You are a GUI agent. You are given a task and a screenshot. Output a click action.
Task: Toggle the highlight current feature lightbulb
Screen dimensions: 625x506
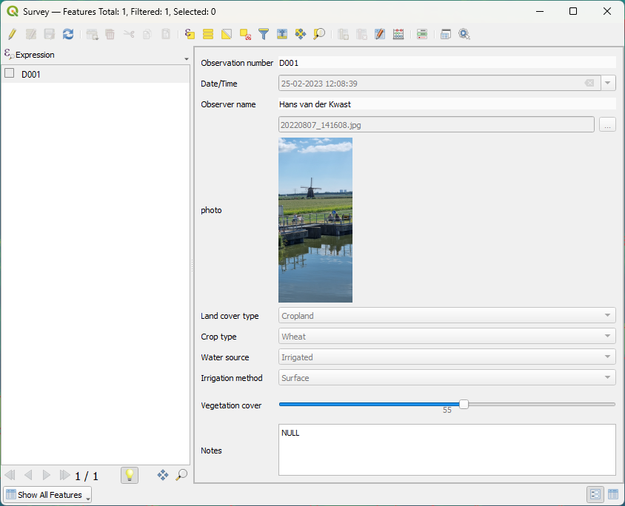pos(129,475)
